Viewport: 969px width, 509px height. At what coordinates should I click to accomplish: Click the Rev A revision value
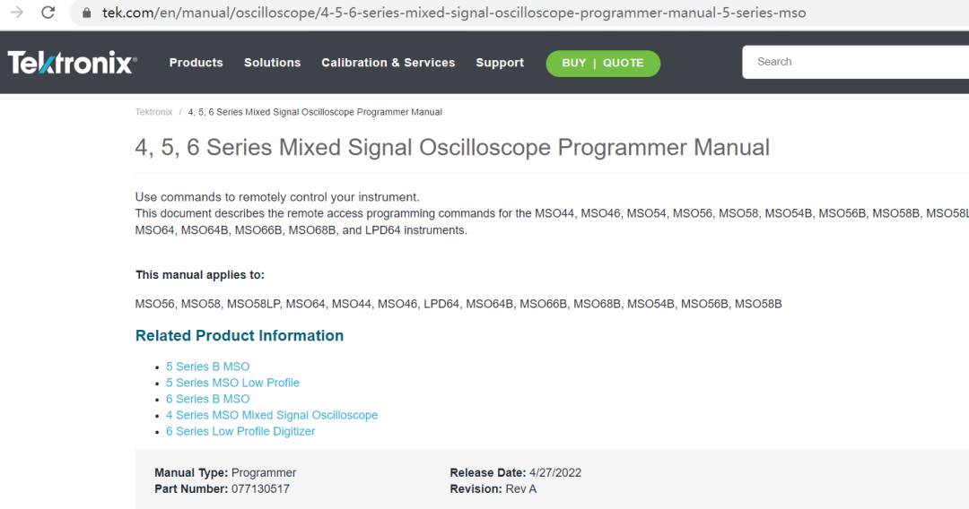(521, 489)
